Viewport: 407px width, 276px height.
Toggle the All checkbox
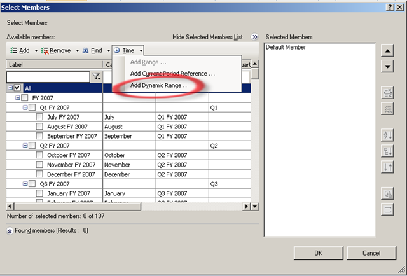tap(17, 88)
